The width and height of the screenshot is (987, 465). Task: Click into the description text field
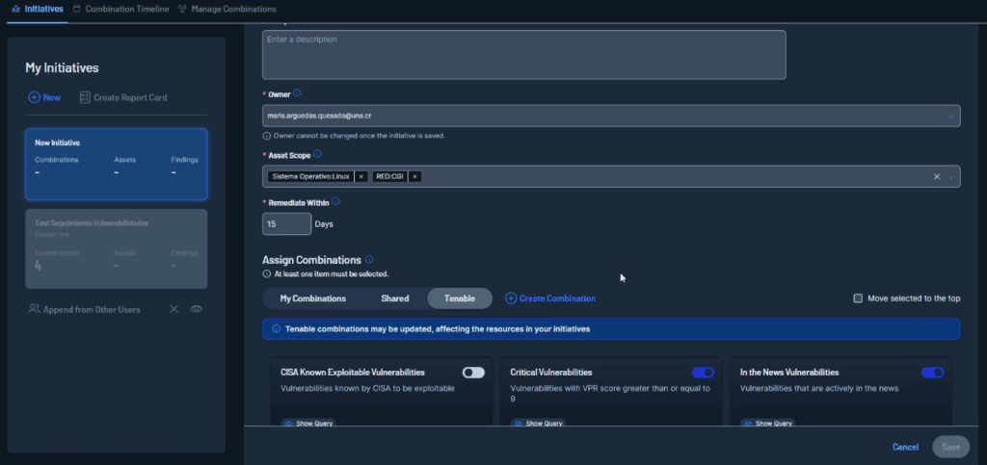pos(523,55)
